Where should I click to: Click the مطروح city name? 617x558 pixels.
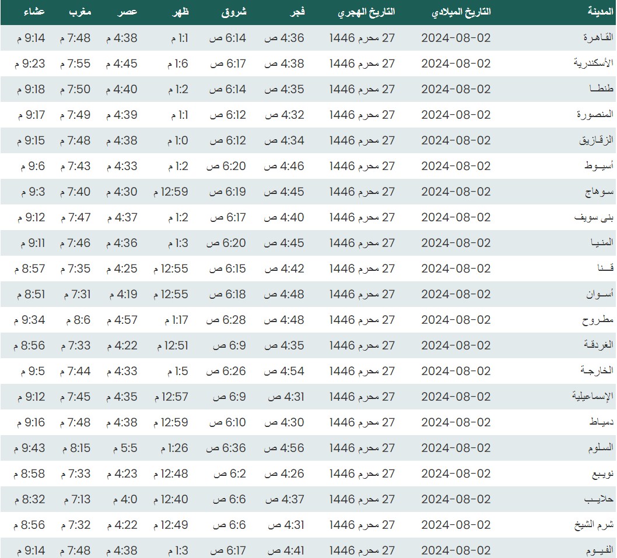pos(599,320)
